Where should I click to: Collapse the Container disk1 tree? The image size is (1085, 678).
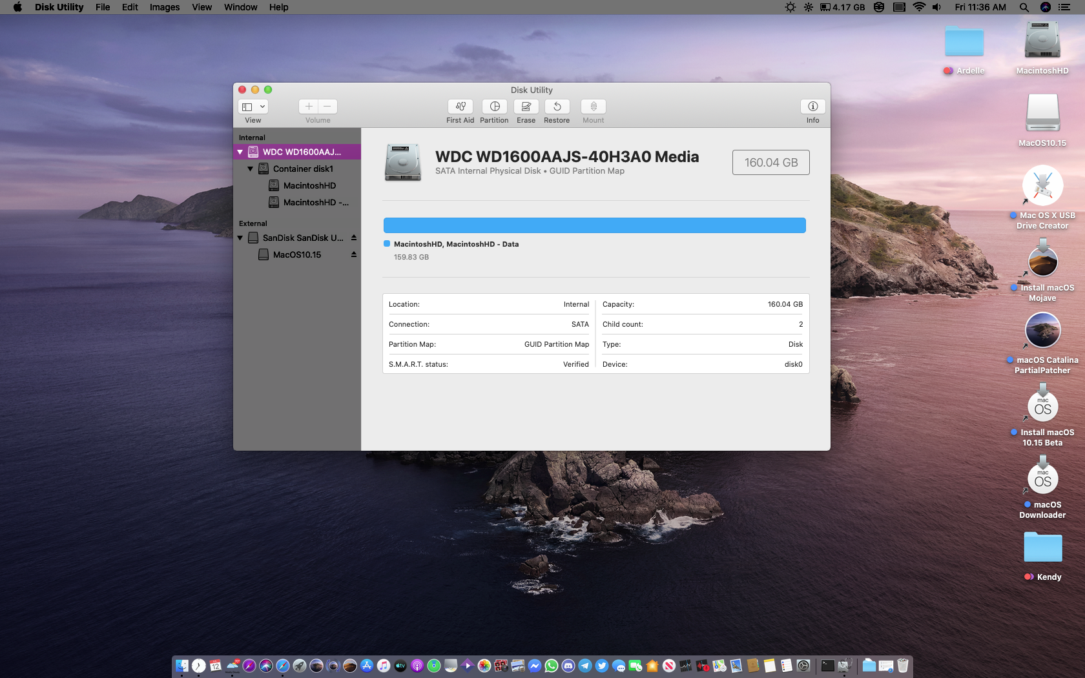click(x=251, y=169)
